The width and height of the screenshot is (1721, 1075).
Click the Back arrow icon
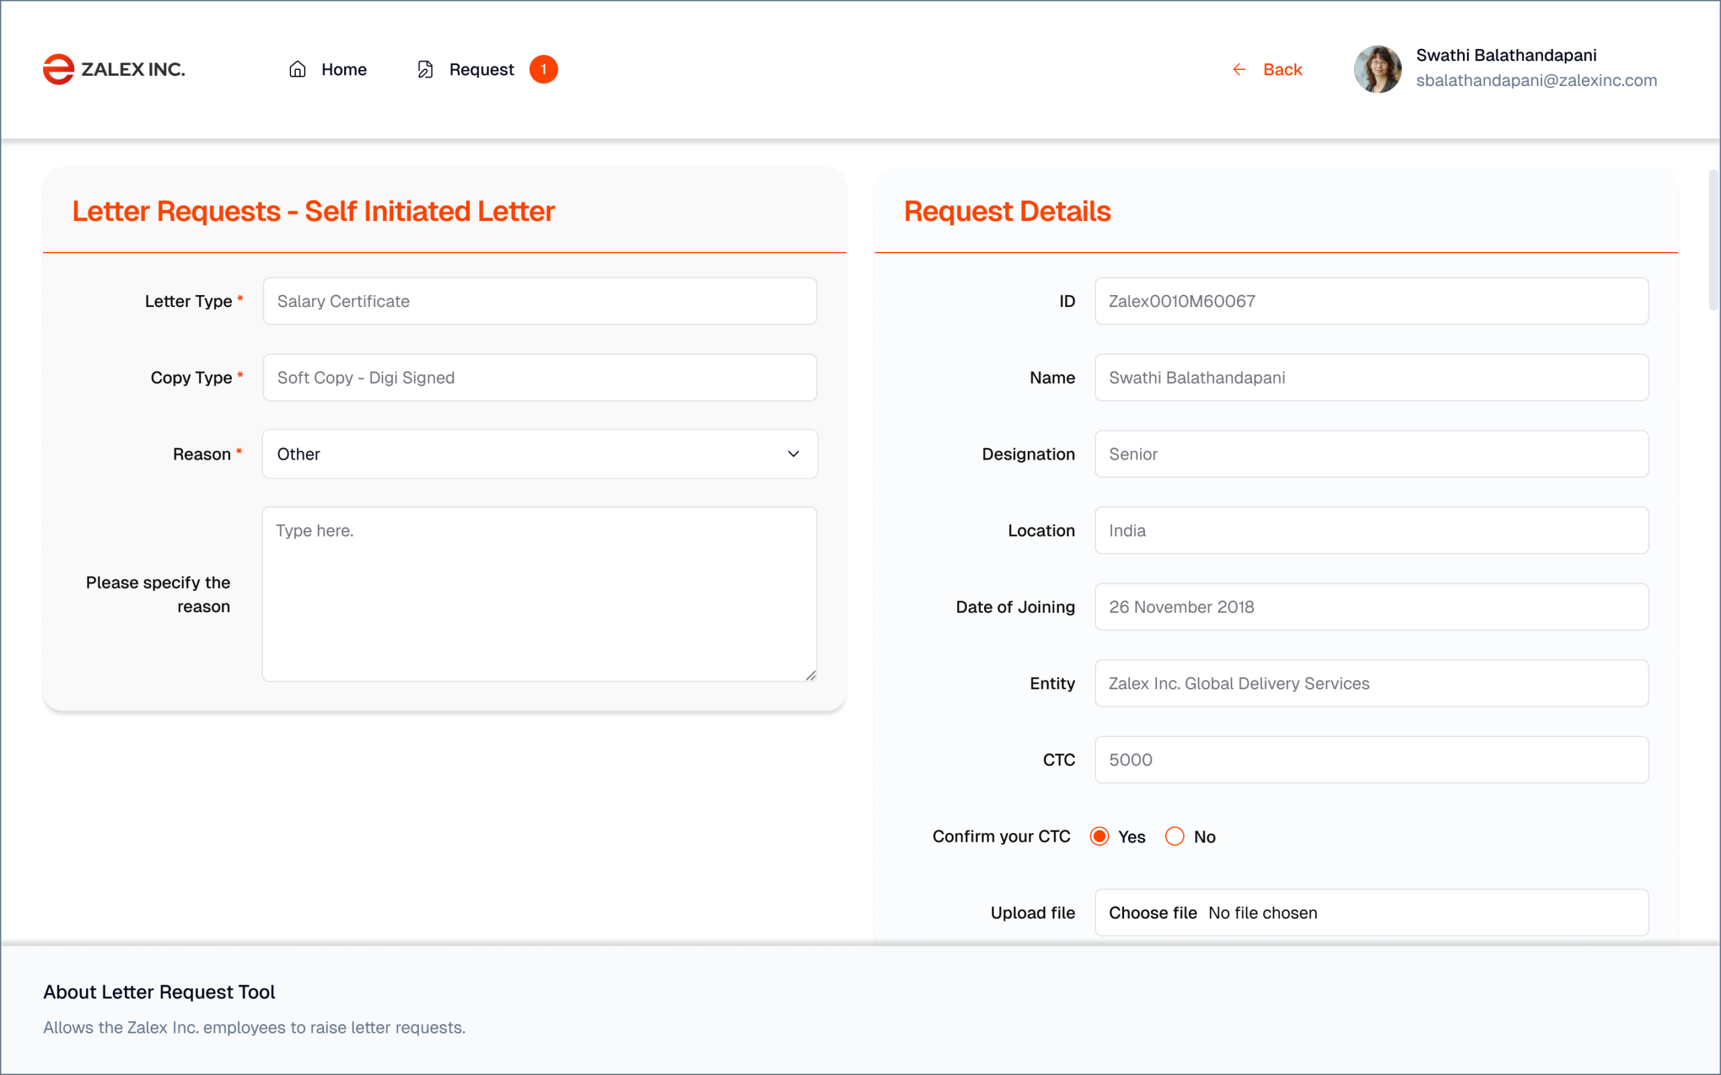click(1239, 69)
